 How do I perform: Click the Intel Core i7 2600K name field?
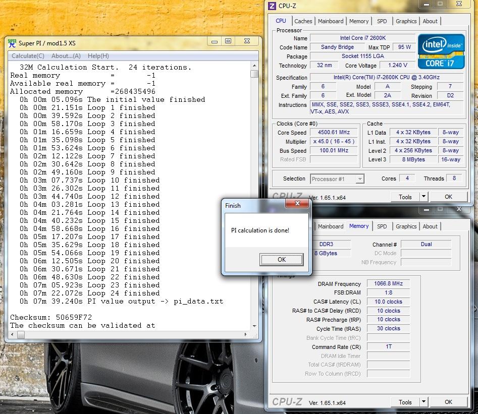(x=363, y=38)
